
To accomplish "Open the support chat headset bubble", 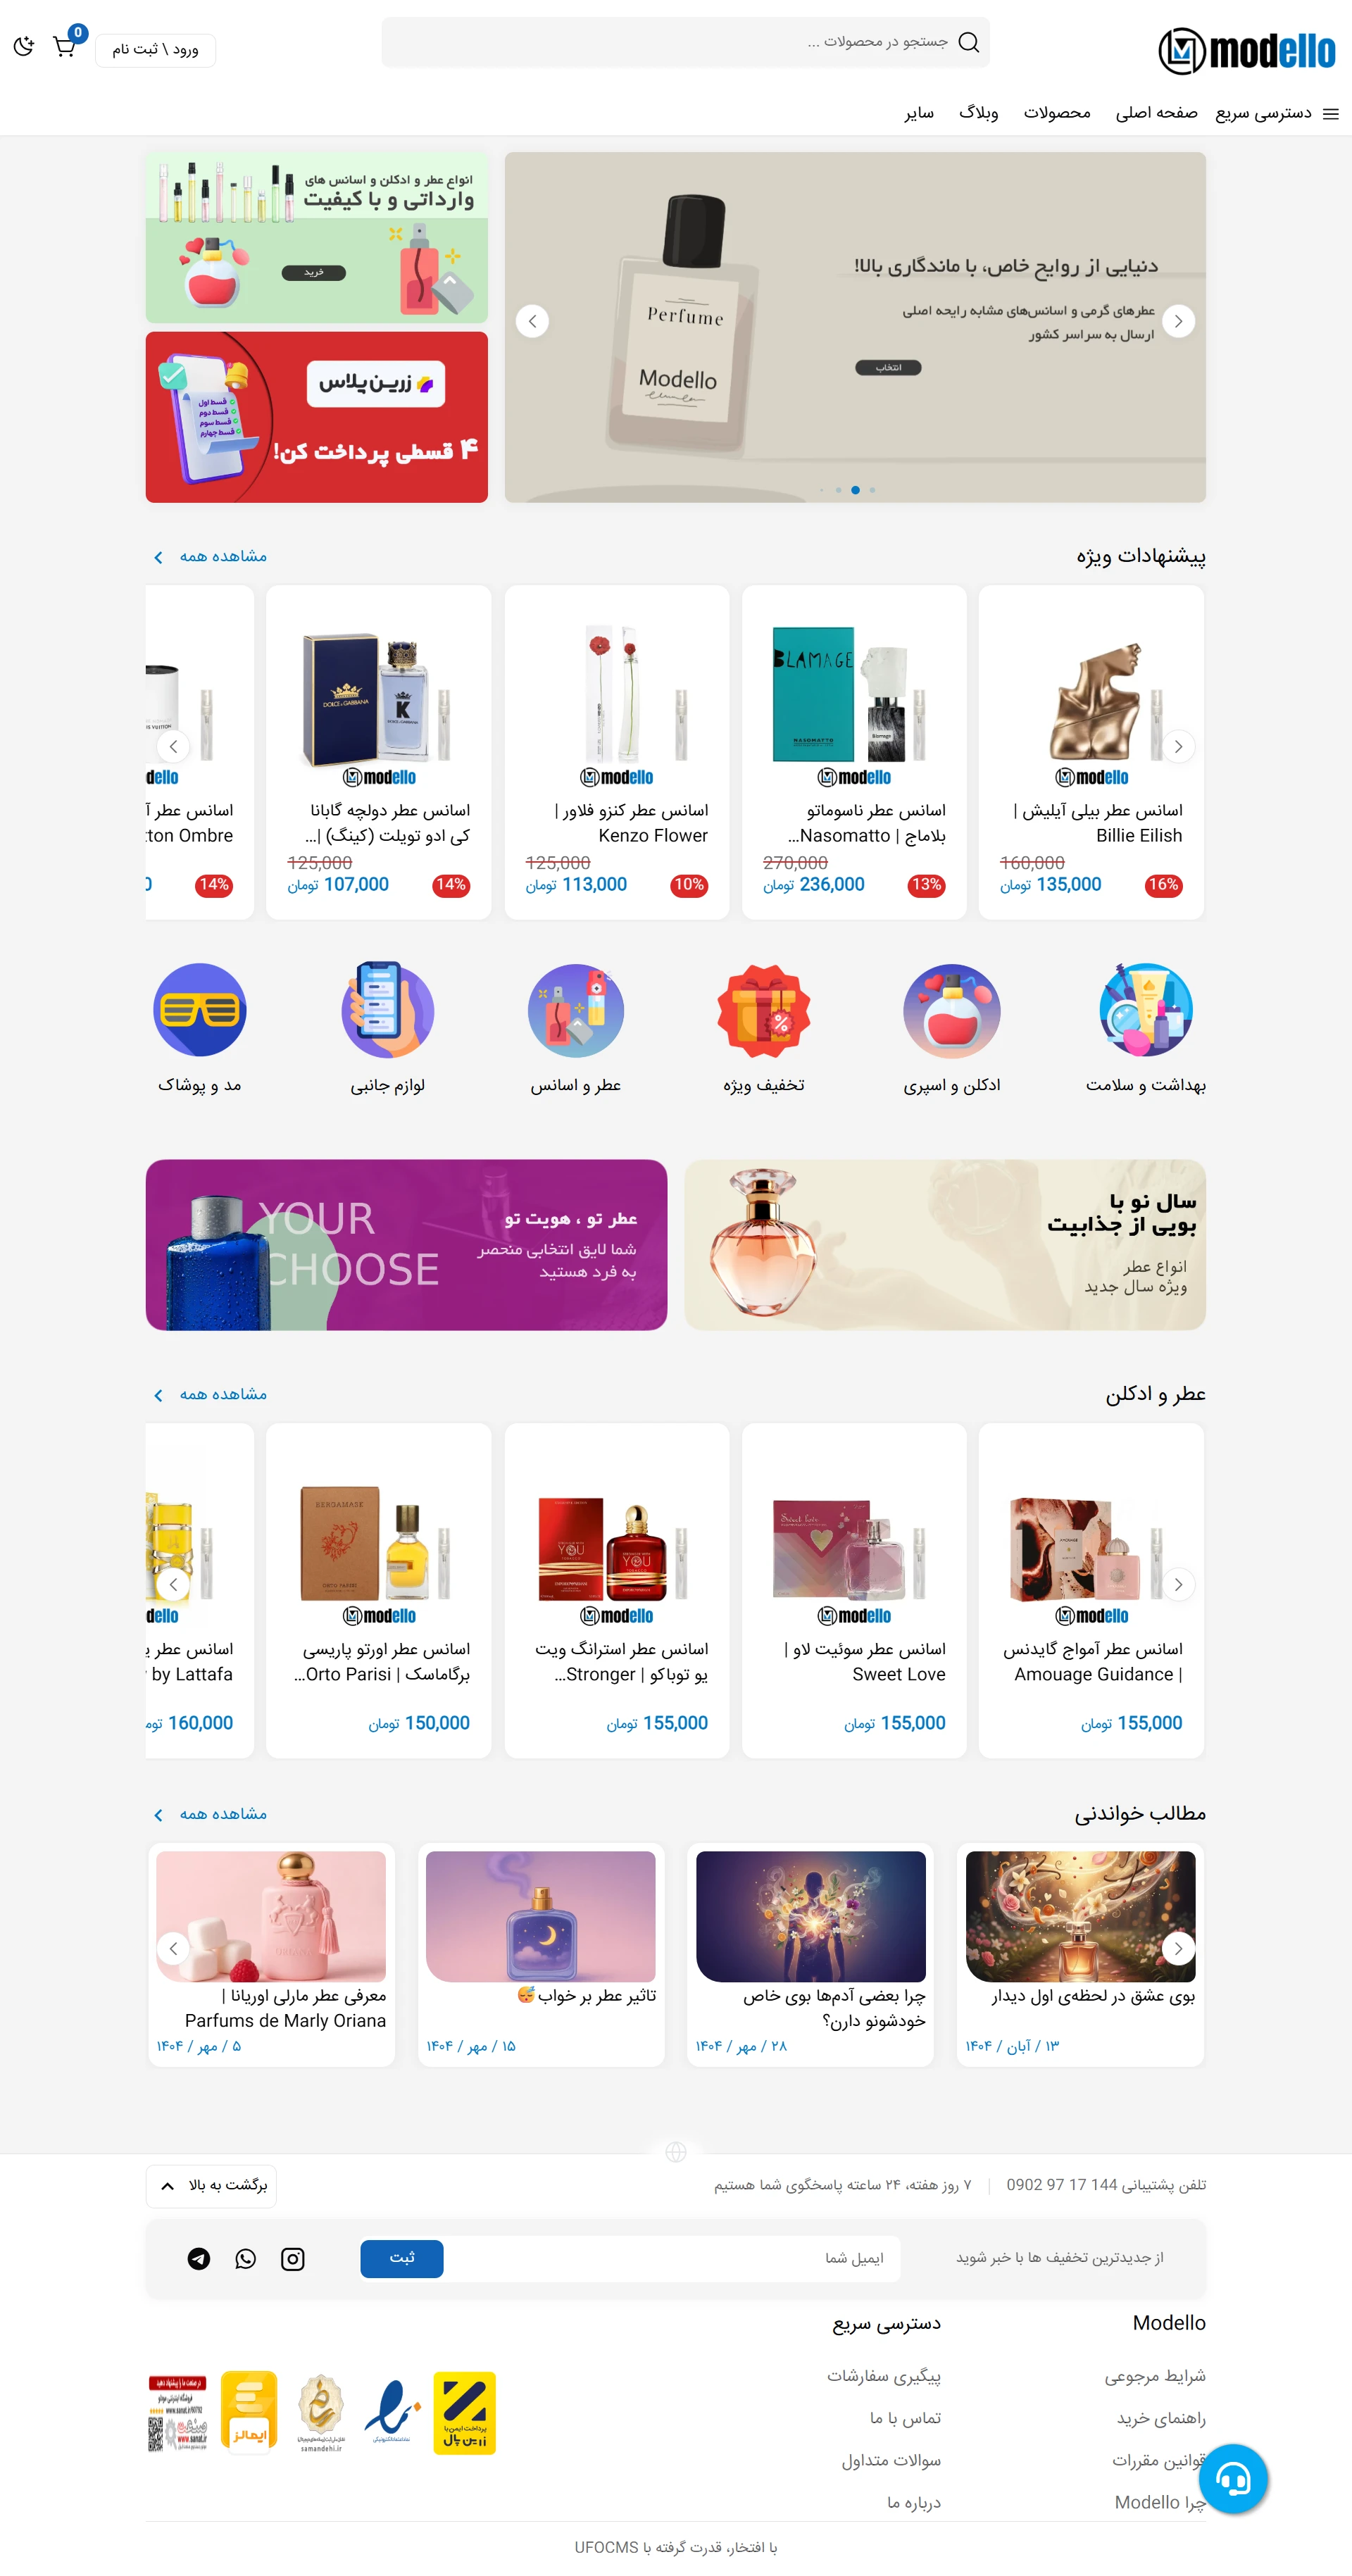I will click(x=1233, y=2479).
